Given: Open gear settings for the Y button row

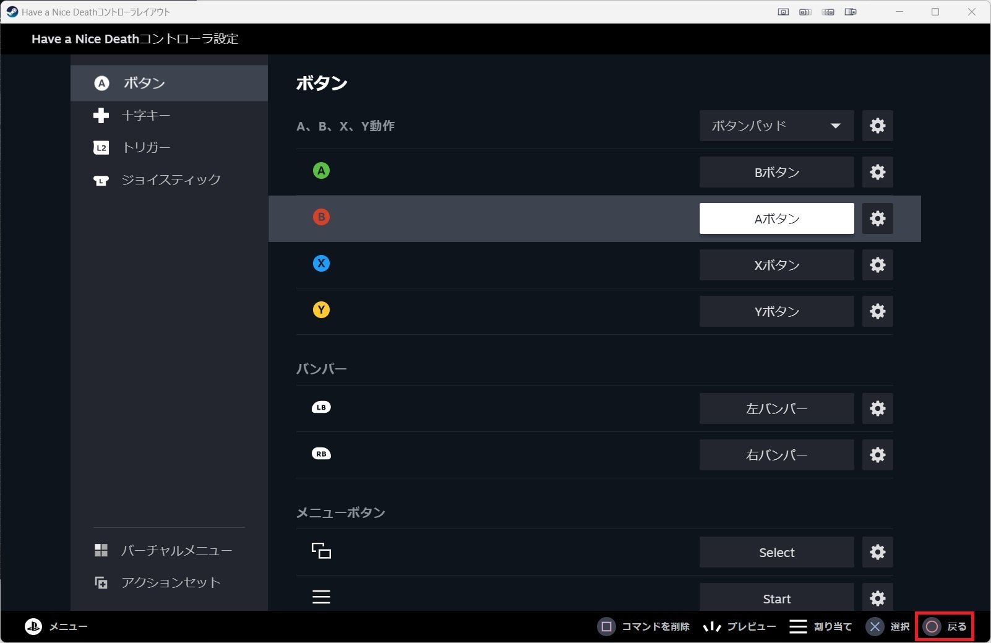Looking at the screenshot, I should [877, 311].
